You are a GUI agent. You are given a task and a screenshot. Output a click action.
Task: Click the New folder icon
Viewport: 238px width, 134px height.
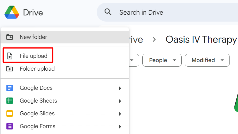pos(10,37)
